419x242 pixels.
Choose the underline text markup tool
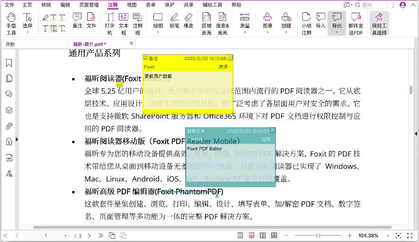(x=62, y=17)
